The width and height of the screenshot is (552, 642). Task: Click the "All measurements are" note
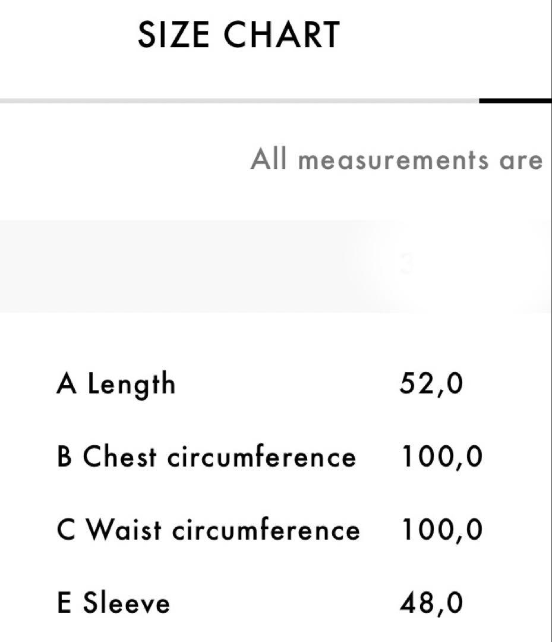coord(396,160)
